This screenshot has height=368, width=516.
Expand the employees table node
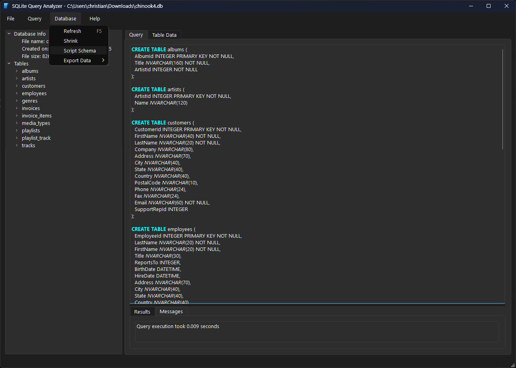tap(17, 93)
